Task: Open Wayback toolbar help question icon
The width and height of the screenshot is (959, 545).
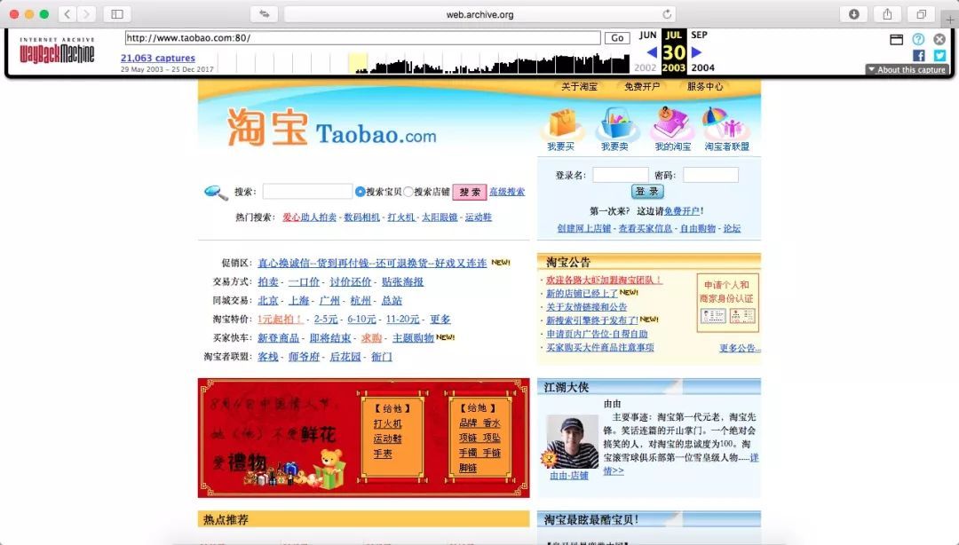Action: click(918, 39)
